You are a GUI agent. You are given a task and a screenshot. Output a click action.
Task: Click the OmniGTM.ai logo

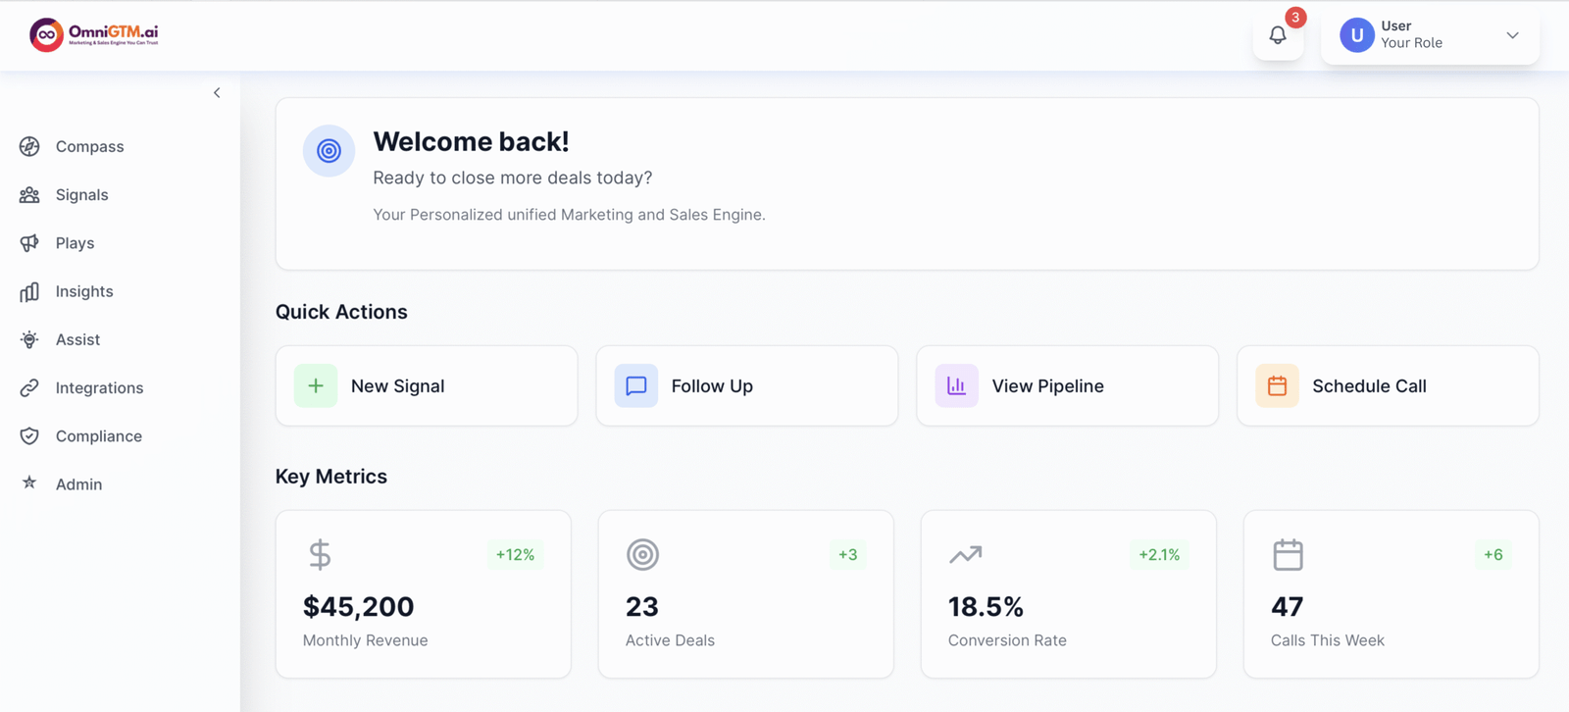(x=94, y=34)
